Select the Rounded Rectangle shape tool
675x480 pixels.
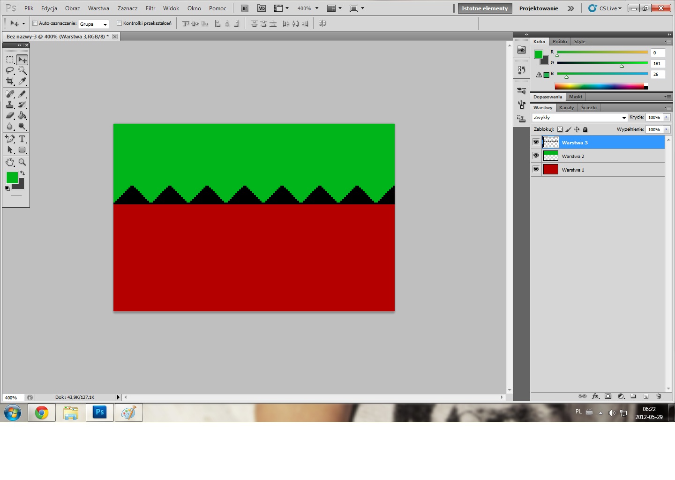pos(22,150)
